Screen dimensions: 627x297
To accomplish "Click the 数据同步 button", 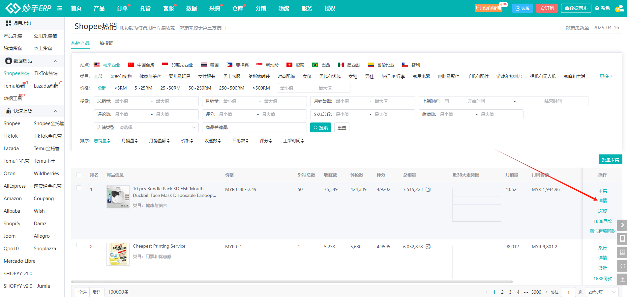I will (576, 8).
